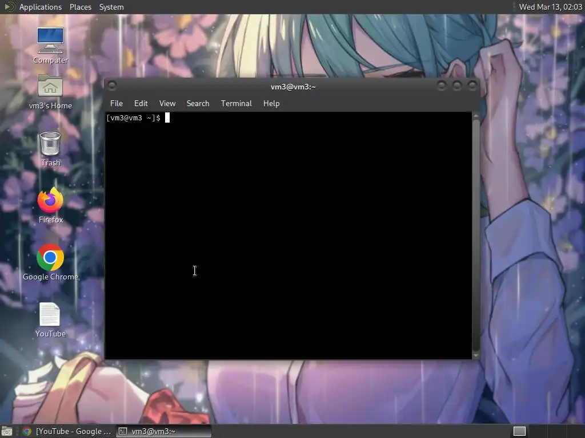Click the scrollbar up arrow in terminal
The height and width of the screenshot is (438, 585).
(476, 116)
